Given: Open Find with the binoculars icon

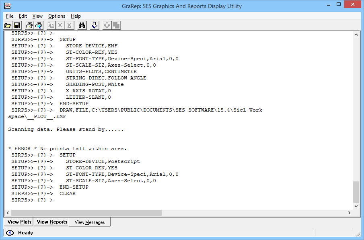Looking at the screenshot, I should (x=82, y=25).
